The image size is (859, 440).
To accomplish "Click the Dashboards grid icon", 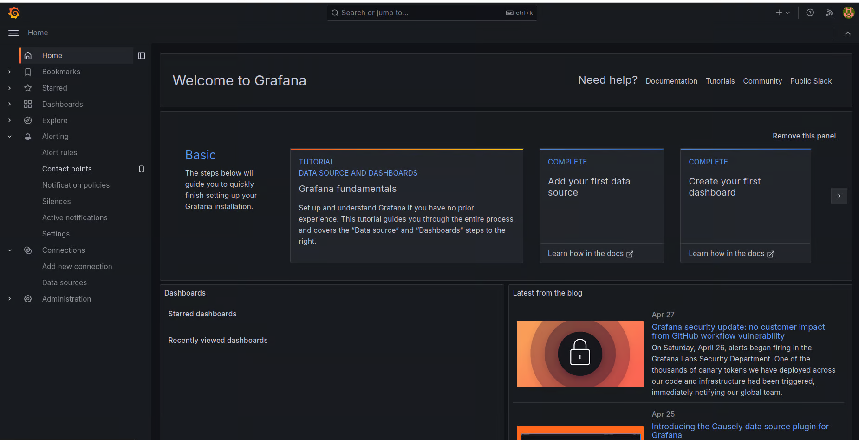I will click(28, 104).
